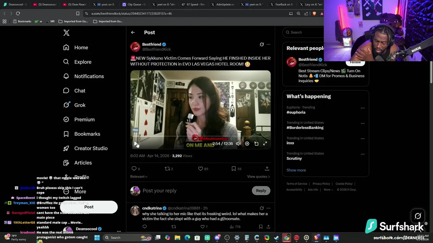Reload the page in browser
The image size is (433, 243).
click(18, 13)
